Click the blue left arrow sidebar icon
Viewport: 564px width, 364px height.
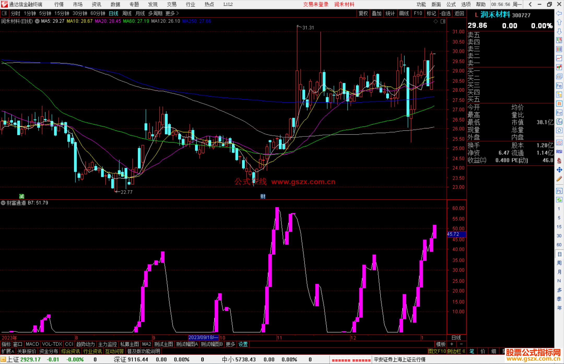point(559,13)
